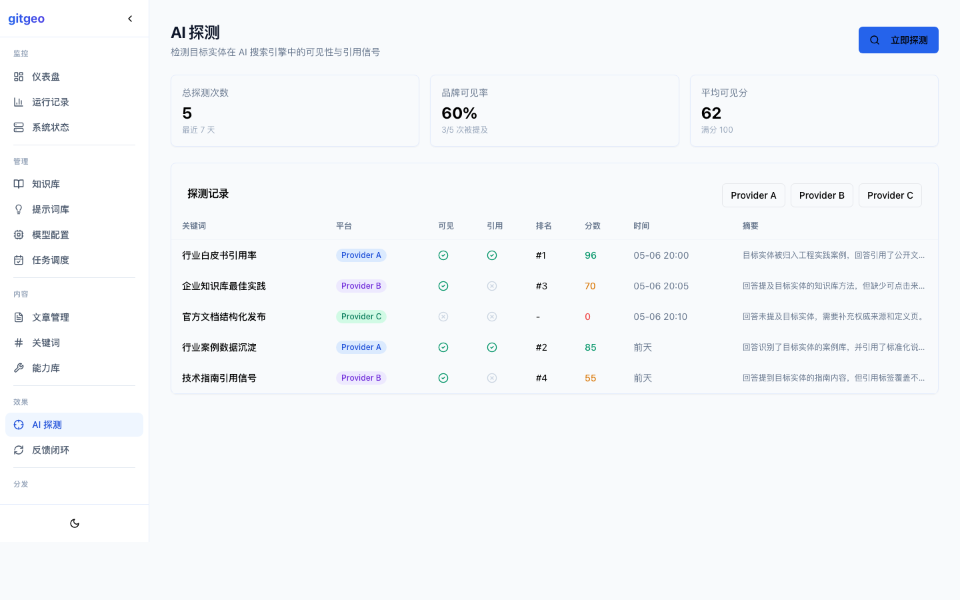Open 模型配置 settings page
The image size is (960, 600).
click(74, 235)
